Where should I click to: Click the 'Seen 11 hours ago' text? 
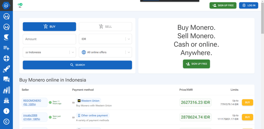pos(57,103)
